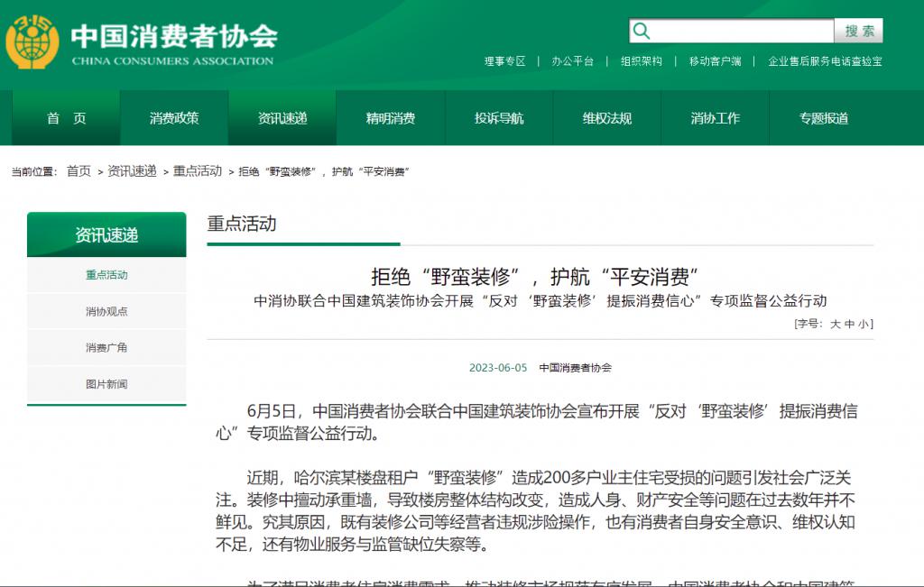Screen dimensions: 924x587
Task: Click the article title 拒绝“野蛮装修”
Action: click(x=534, y=276)
